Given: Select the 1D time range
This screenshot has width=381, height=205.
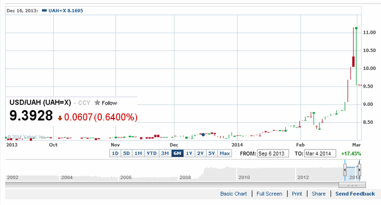Looking at the screenshot, I should (115, 153).
